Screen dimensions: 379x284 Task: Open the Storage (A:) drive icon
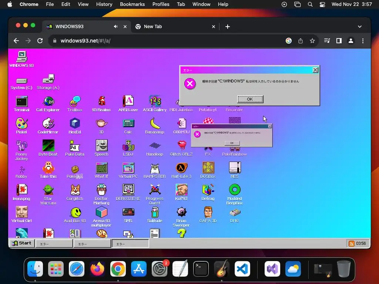tap(48, 82)
